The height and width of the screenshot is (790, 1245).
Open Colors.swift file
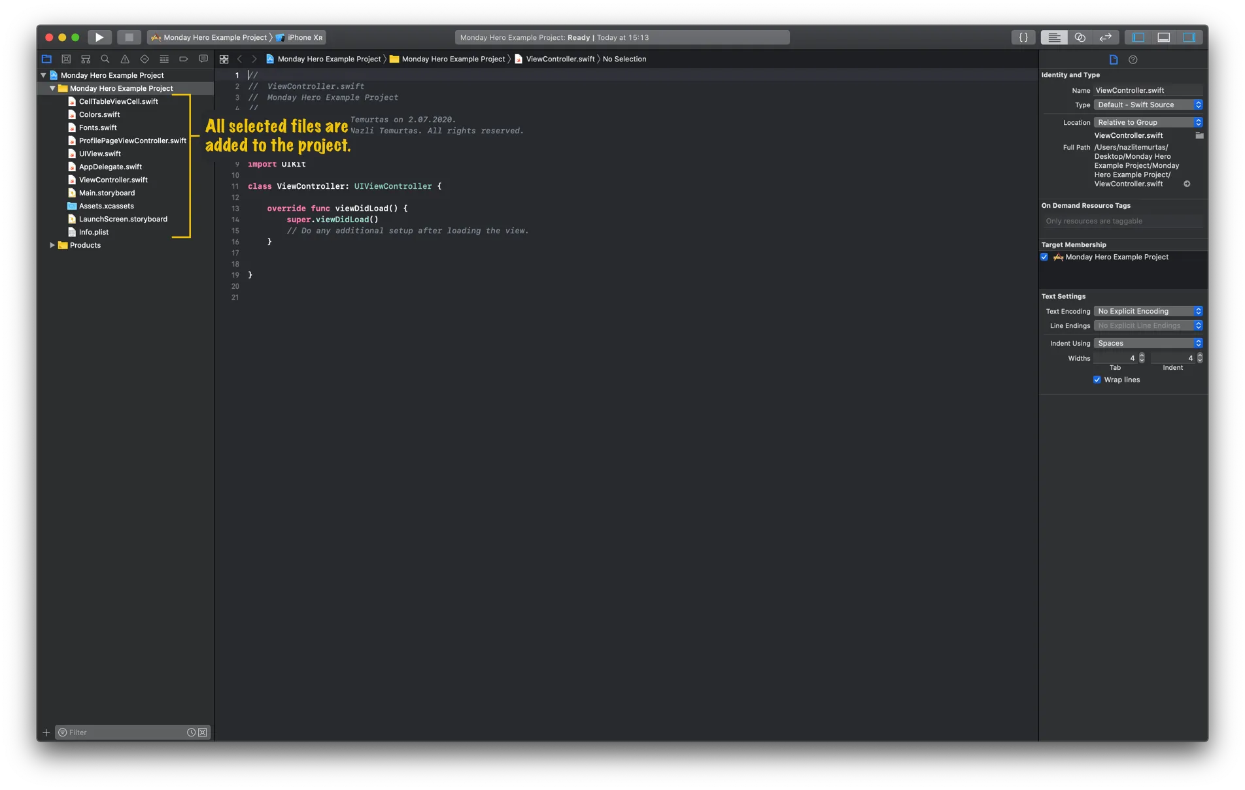tap(99, 114)
